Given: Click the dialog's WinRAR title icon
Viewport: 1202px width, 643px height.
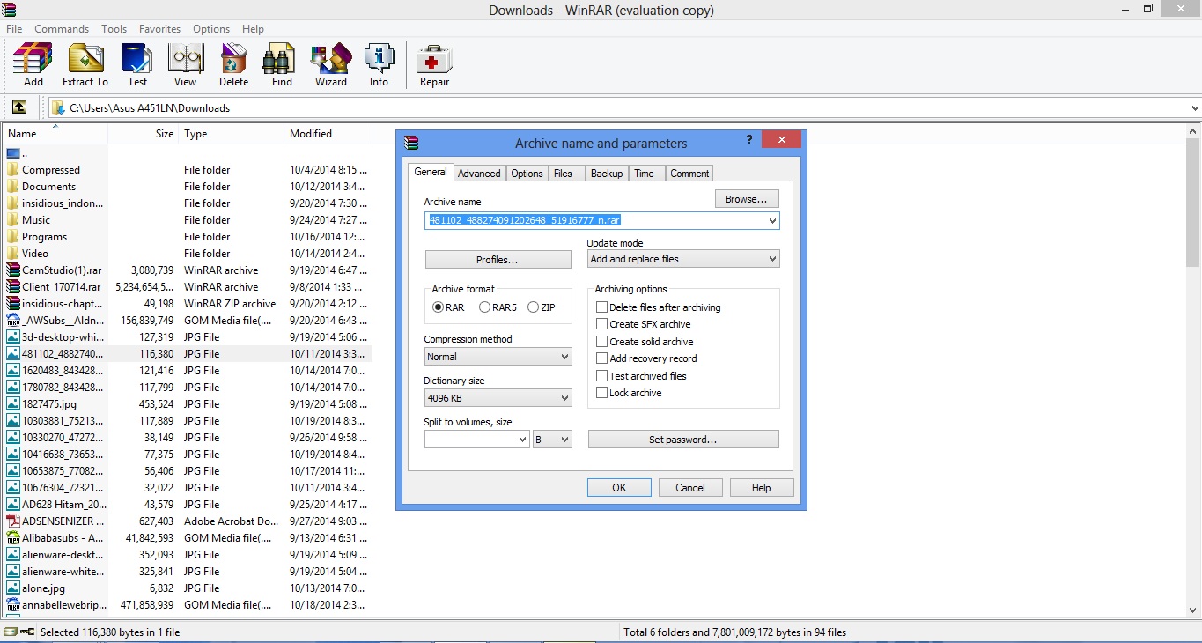Looking at the screenshot, I should (x=411, y=143).
